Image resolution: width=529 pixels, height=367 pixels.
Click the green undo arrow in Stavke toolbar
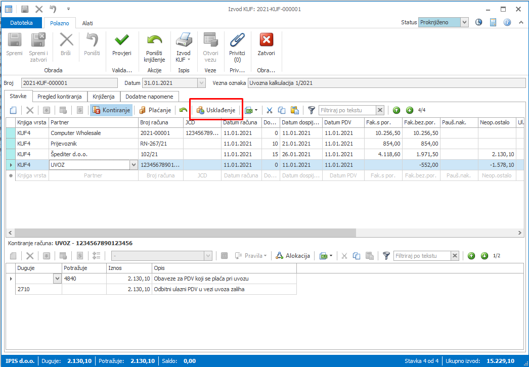(x=183, y=110)
